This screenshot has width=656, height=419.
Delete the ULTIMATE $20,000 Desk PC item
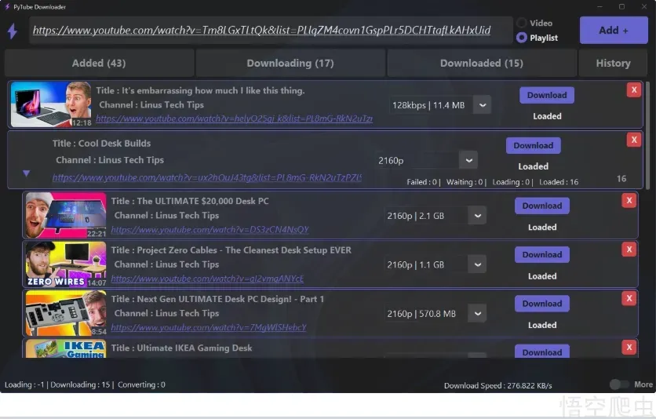[629, 201]
